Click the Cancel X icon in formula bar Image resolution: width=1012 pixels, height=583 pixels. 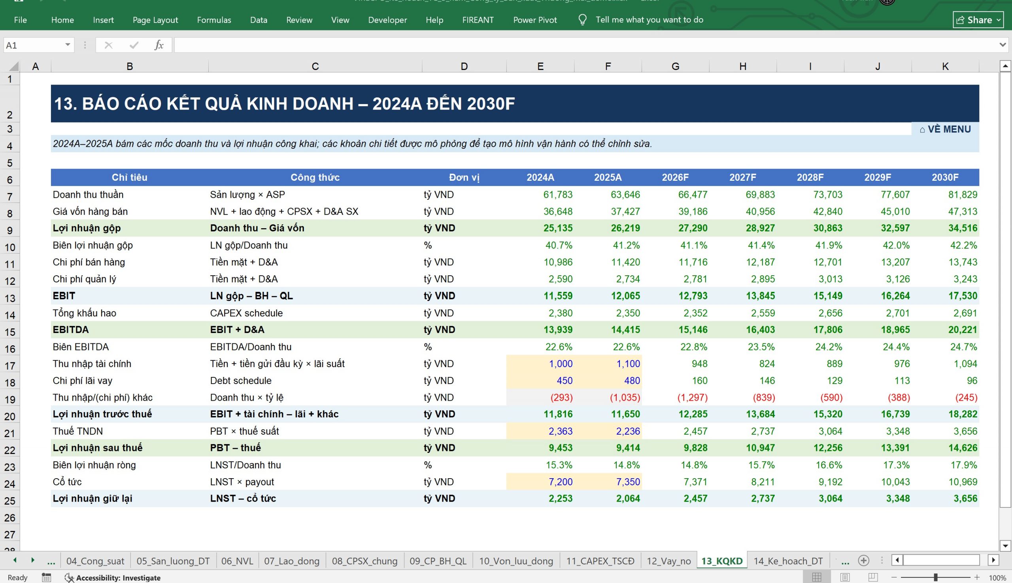108,45
